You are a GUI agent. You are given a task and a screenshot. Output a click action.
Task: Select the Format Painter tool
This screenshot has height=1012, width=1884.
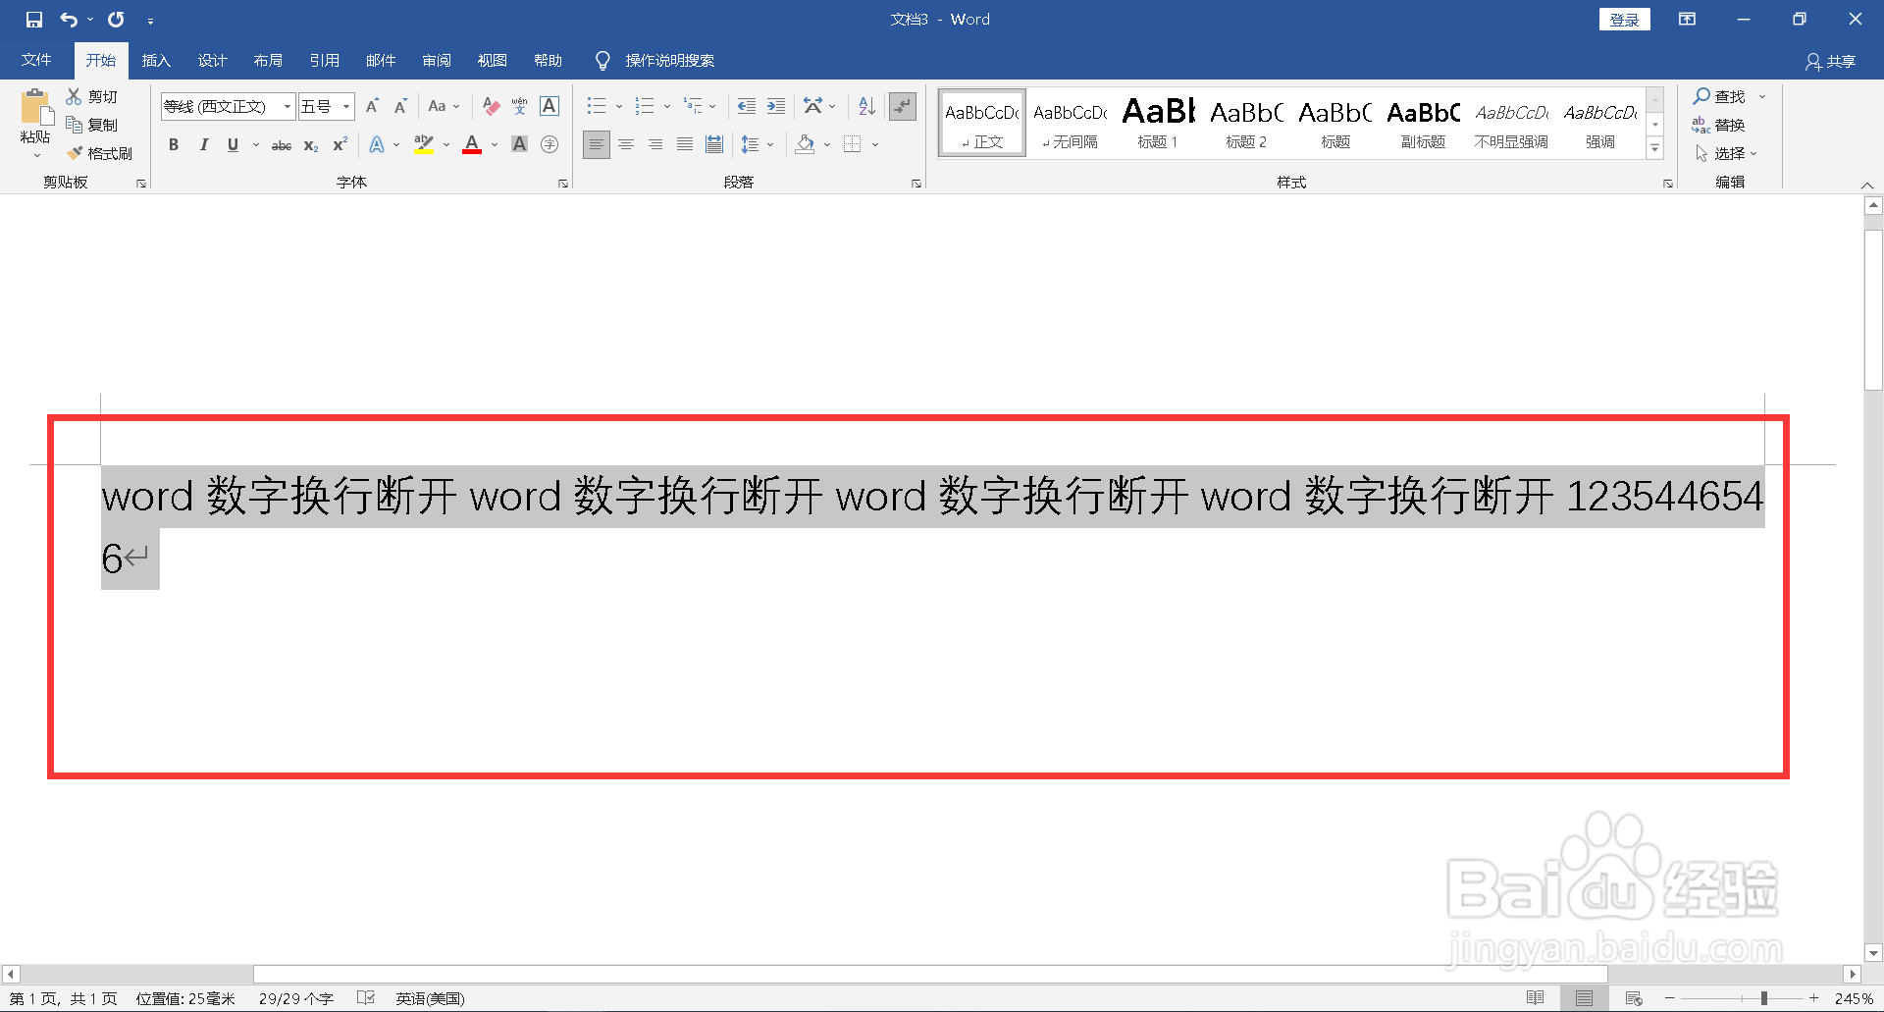click(101, 153)
